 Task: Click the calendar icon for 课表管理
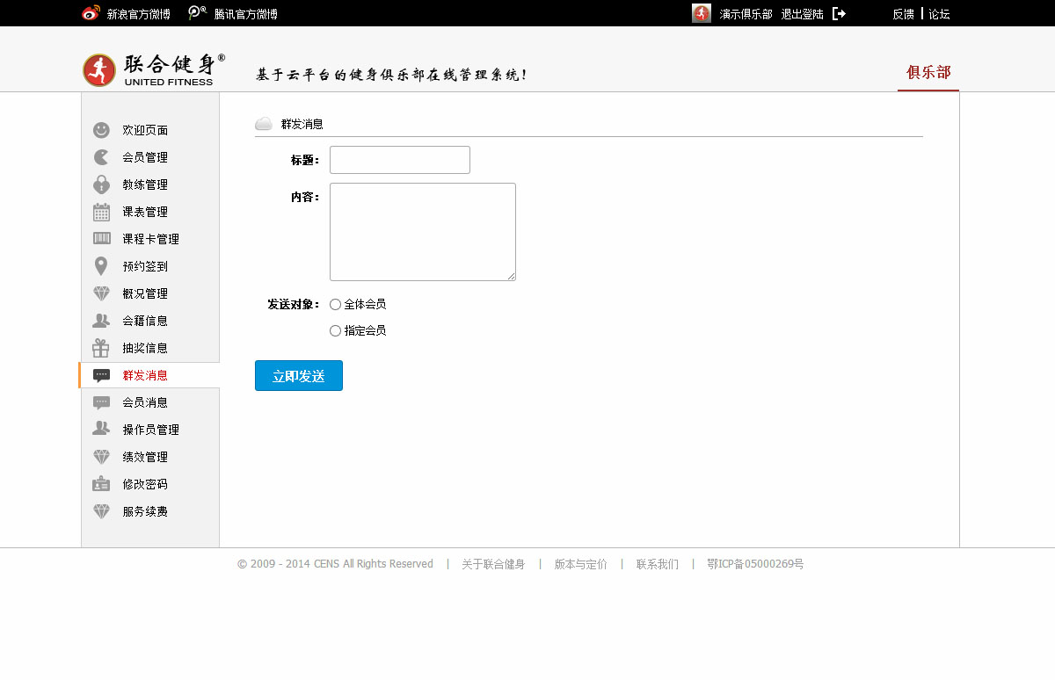(x=101, y=212)
